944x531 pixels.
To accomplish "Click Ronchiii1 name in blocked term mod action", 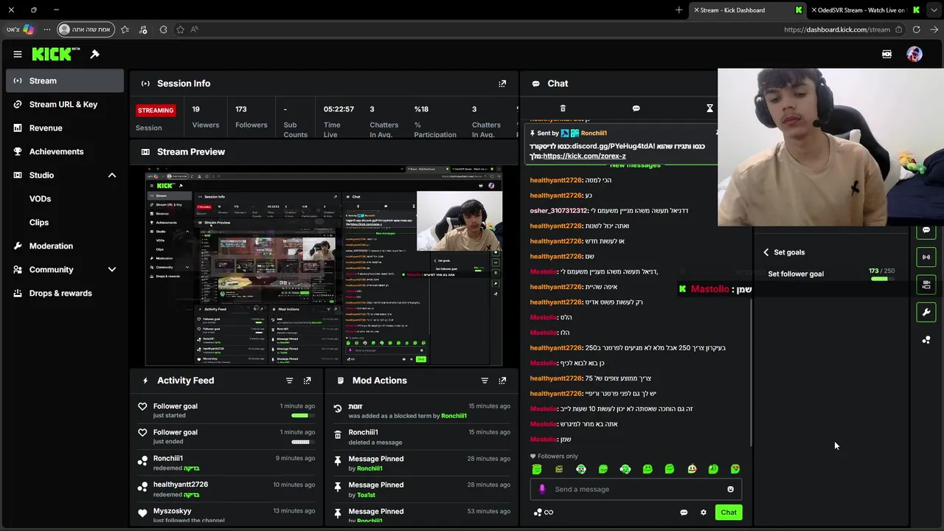I will pos(454,416).
